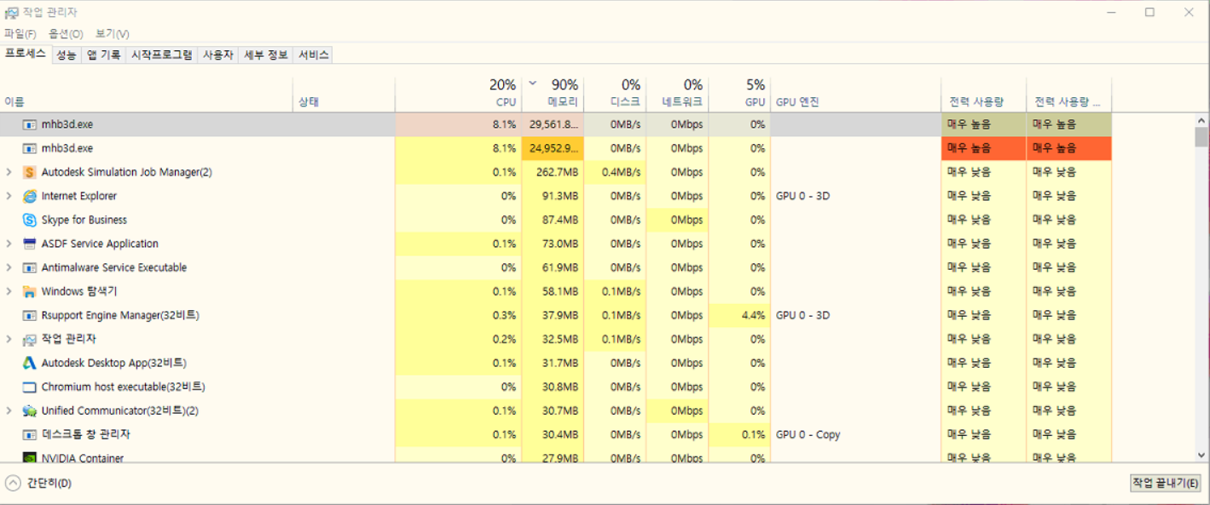Sort by the 상태 column header
Viewport: 1210px width, 505px height.
coord(344,94)
